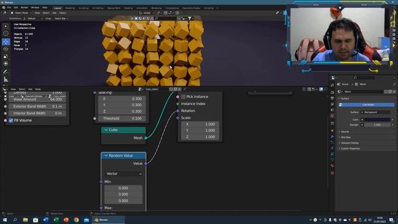Collapse the Cube node
Screen dimensions: 398x224
coord(106,130)
